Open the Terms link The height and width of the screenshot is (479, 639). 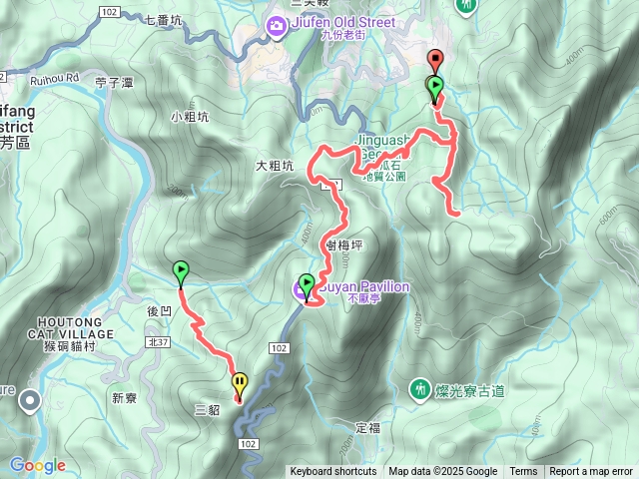pos(523,472)
